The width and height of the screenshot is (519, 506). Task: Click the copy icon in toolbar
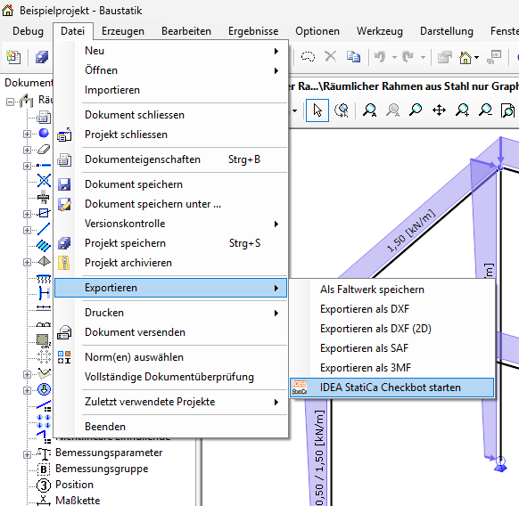353,56
